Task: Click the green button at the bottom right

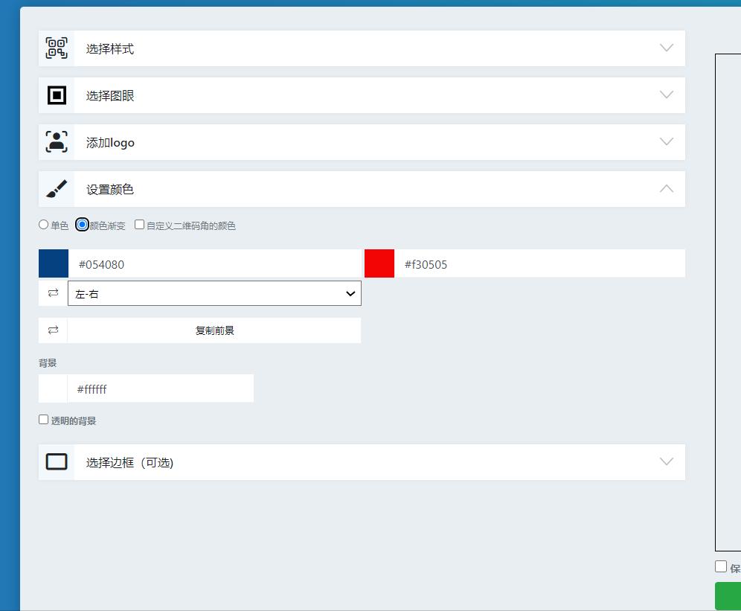Action: pyautogui.click(x=729, y=595)
